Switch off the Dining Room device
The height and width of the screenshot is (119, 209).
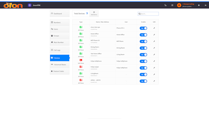coord(143,48)
